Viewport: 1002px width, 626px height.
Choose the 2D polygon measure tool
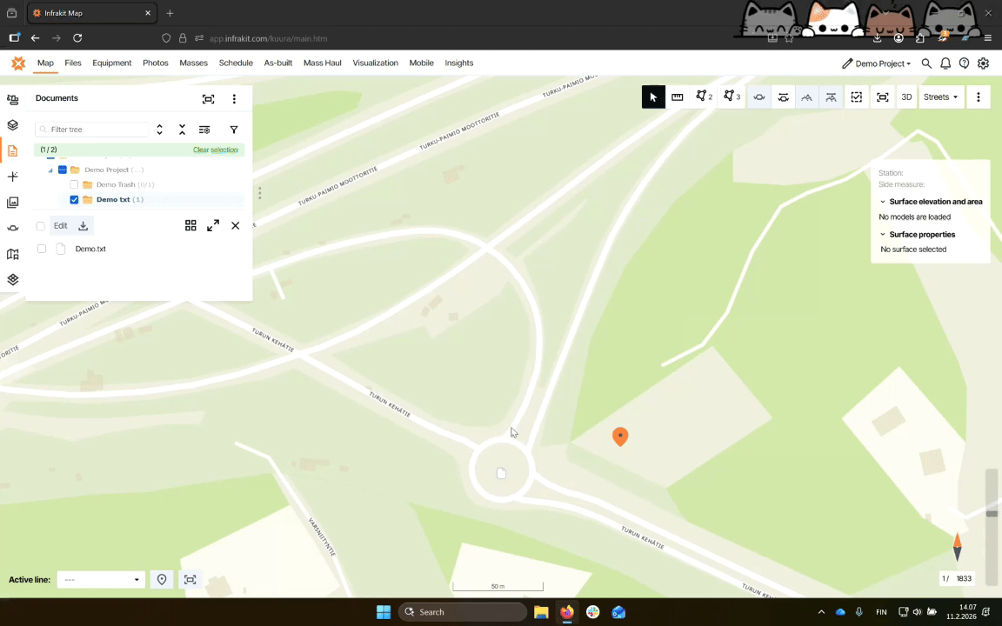(705, 97)
